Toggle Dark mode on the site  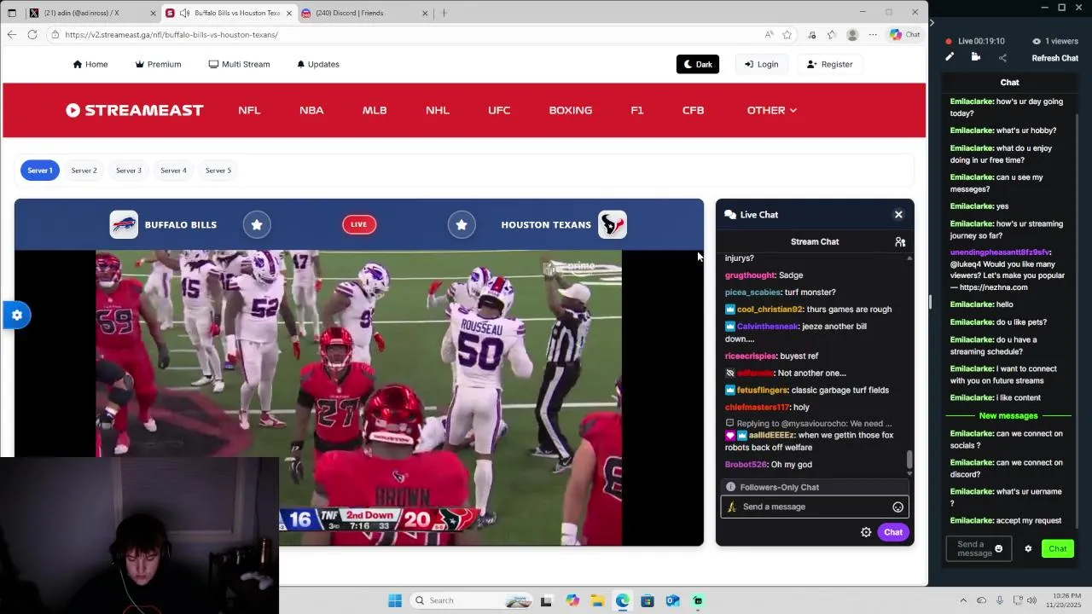[698, 64]
